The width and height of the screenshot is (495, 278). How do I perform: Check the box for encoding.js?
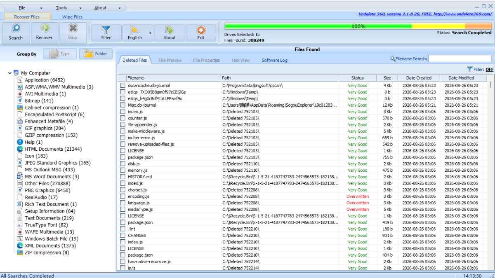(123, 196)
